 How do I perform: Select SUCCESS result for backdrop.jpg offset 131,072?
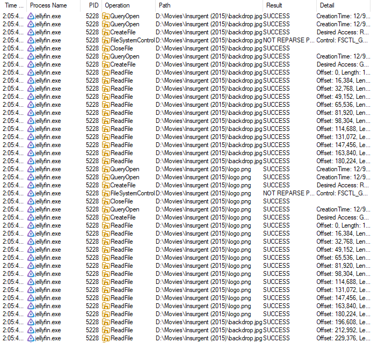coord(277,137)
